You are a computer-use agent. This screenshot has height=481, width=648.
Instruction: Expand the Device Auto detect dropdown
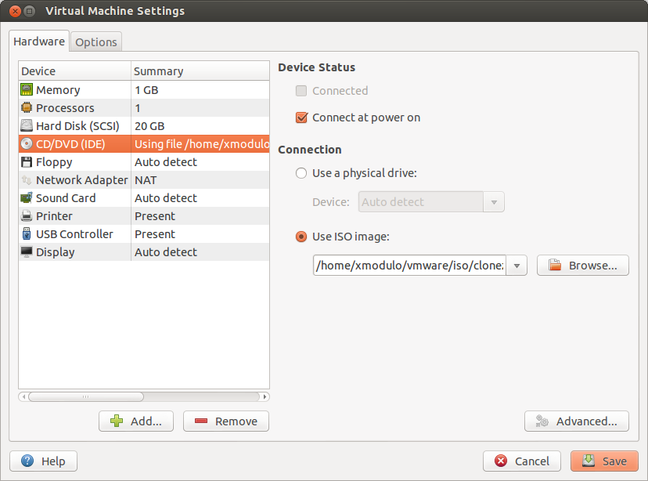[494, 202]
